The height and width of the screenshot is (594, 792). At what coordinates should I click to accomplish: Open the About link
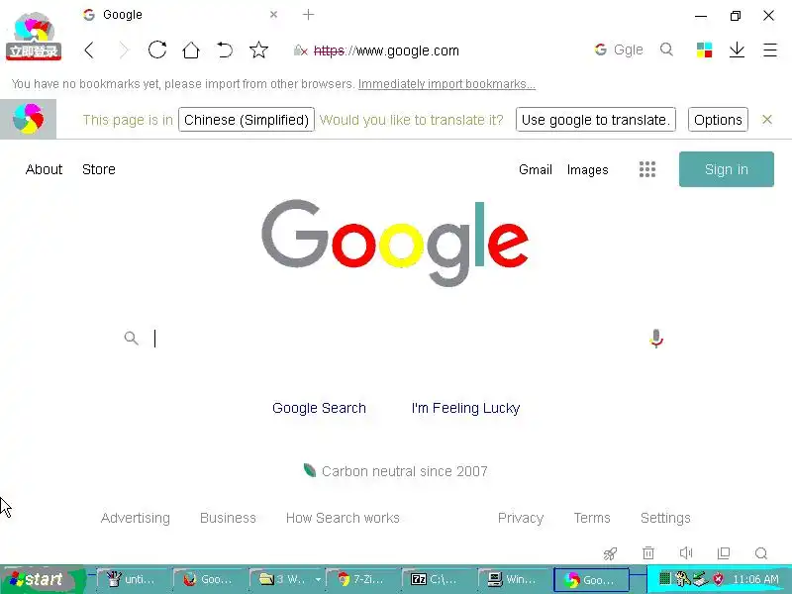[x=44, y=169]
